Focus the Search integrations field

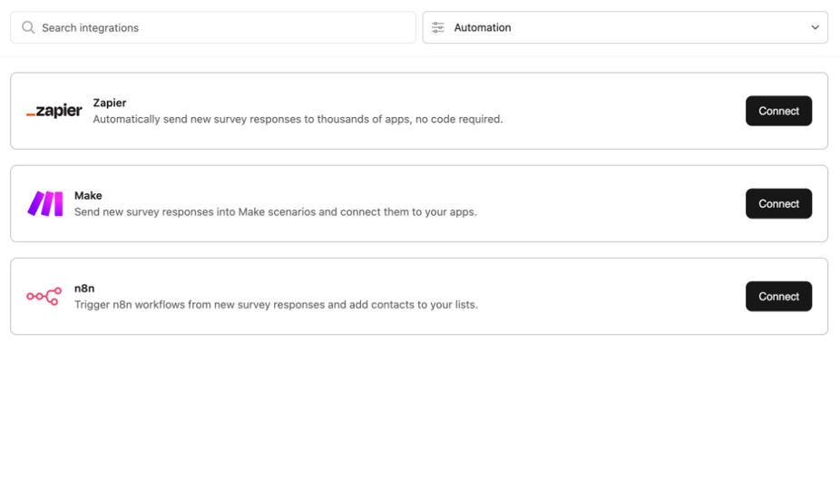213,27
